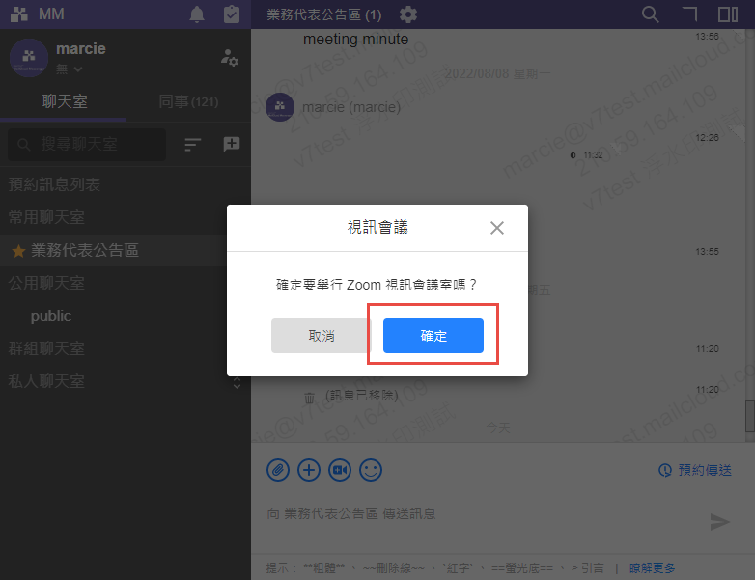Confirm the Zoom meeting with 確定 button
This screenshot has height=580, width=755.
pyautogui.click(x=433, y=336)
